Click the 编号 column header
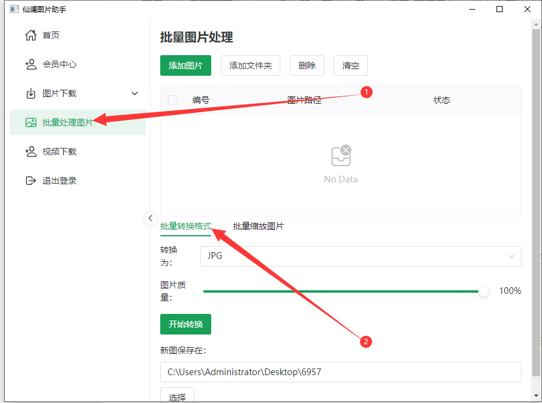This screenshot has height=403, width=542. [x=201, y=100]
